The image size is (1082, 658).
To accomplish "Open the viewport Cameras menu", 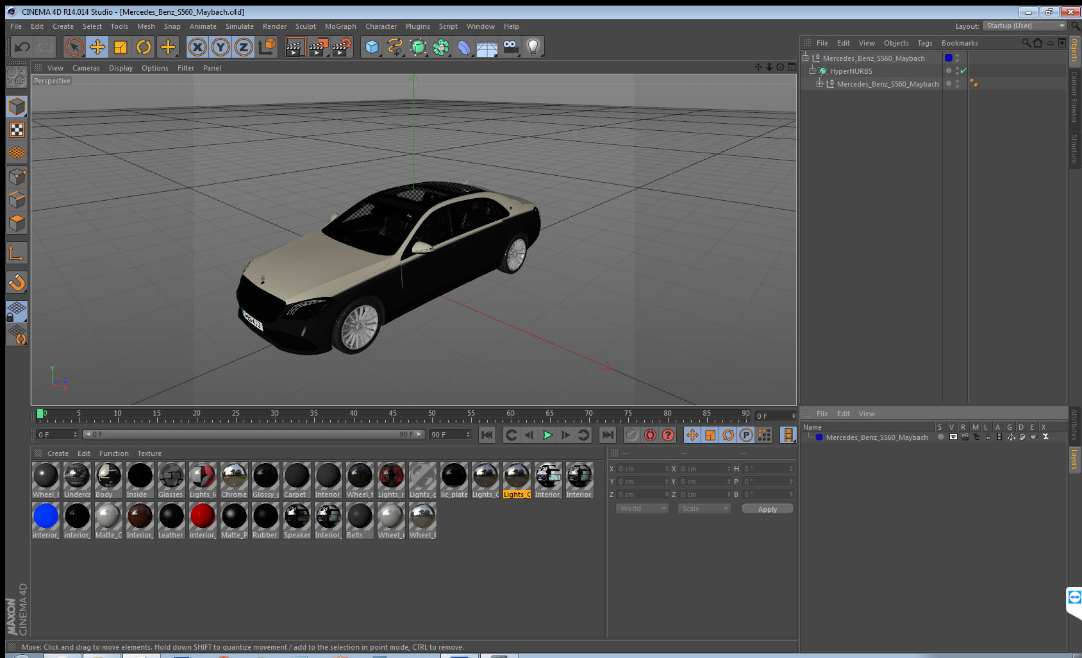I will point(86,68).
